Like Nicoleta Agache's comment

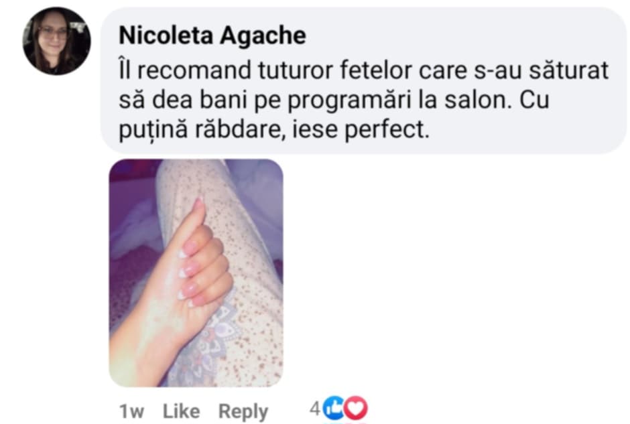[181, 411]
